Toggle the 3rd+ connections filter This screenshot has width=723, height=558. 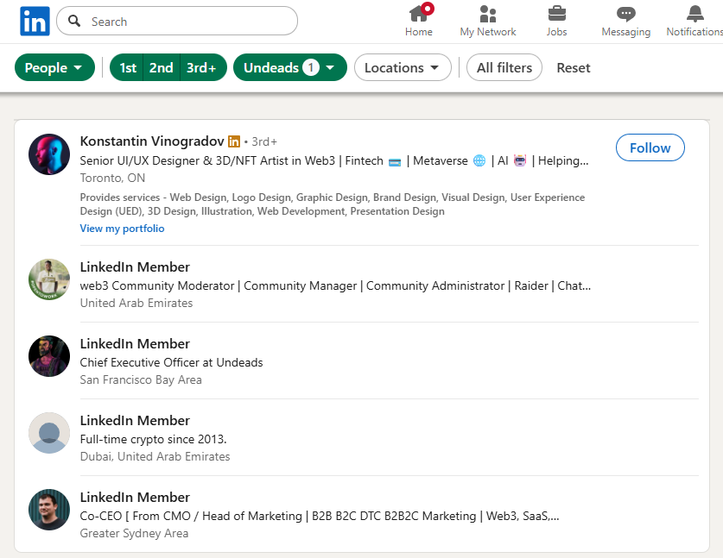pos(202,67)
